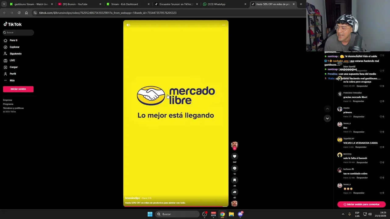This screenshot has height=219, width=390.
Task: Open brunsinclips username on video
Action: (x=132, y=198)
